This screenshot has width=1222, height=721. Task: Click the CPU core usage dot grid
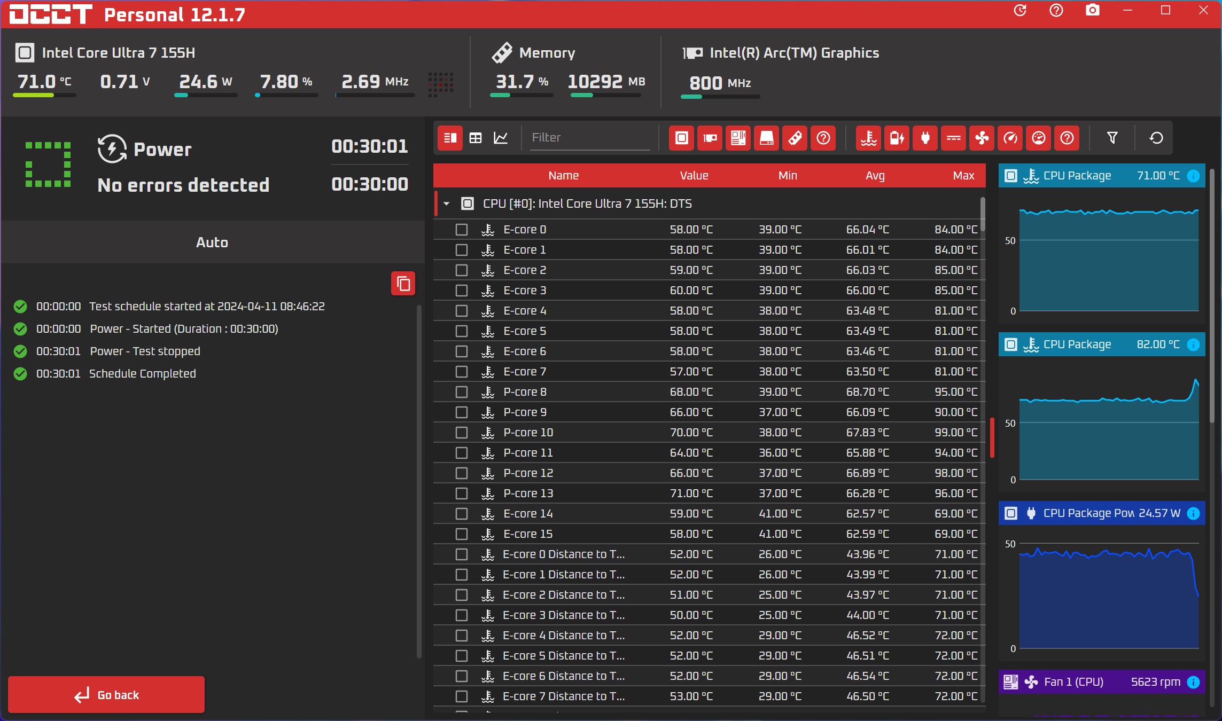(x=441, y=84)
